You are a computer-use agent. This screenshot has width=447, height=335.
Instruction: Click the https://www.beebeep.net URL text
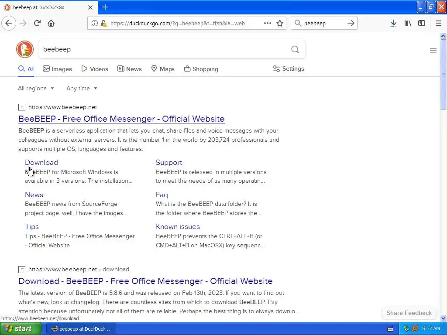pyautogui.click(x=63, y=107)
